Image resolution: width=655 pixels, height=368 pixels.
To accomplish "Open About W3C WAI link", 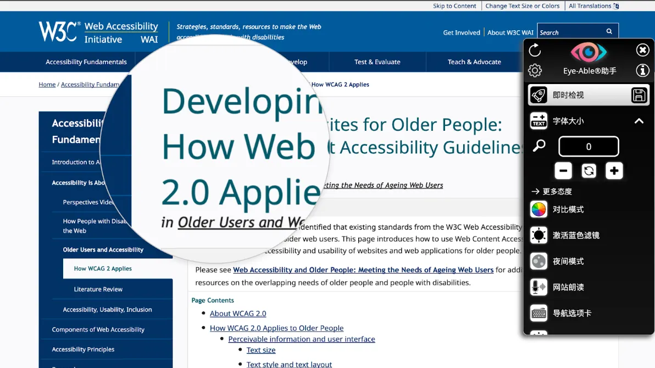I will [510, 32].
